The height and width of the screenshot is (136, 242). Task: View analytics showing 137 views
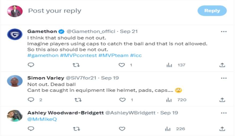(x=169, y=65)
